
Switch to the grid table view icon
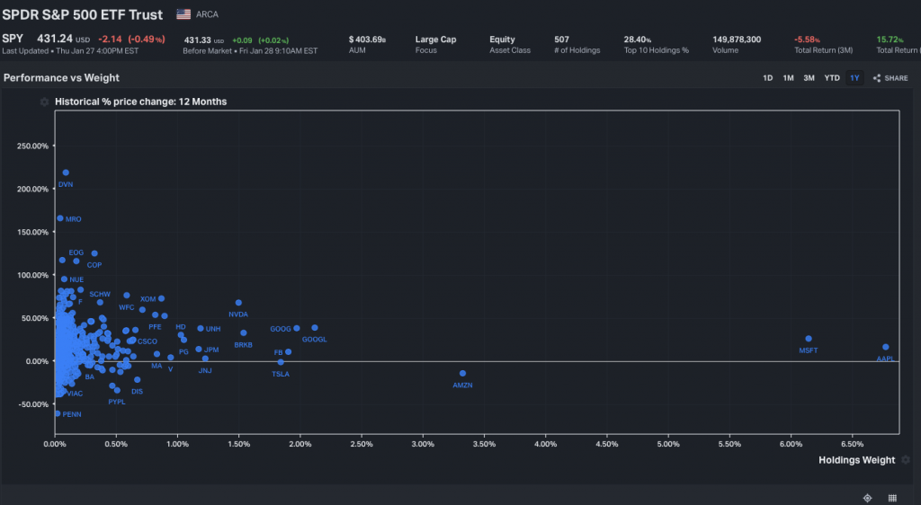(892, 497)
